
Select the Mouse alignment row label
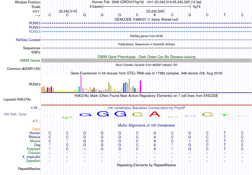coord(35,141)
